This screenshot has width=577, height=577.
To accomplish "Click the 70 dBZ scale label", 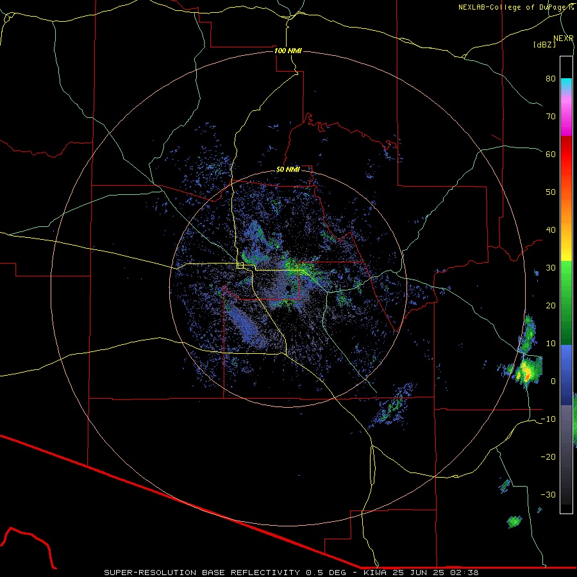I will (x=551, y=116).
